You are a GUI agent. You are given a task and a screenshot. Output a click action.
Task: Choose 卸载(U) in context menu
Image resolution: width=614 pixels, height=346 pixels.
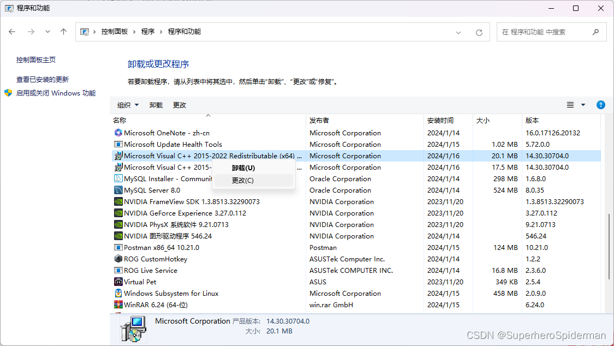coord(254,168)
